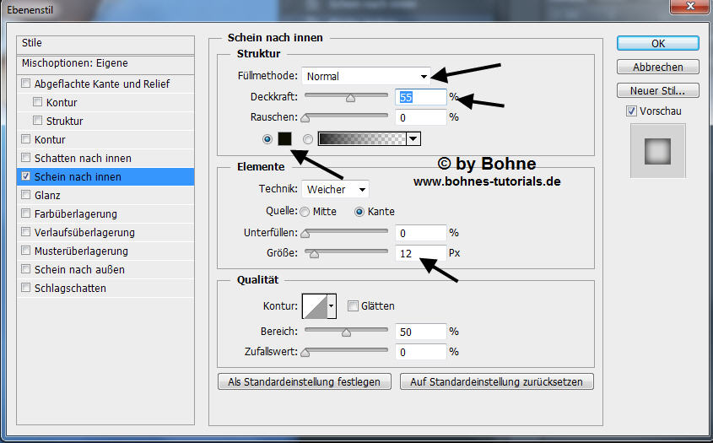Enable the Glanz checkbox
Viewport: 713px width, 443px height.
point(26,195)
